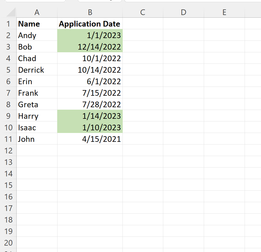This screenshot has height=252, width=261.
Task: Select the green cell with 1/1/2023
Action: coord(90,35)
